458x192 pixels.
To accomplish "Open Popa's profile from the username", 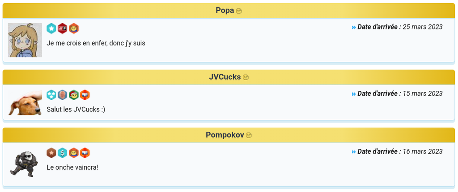I will click(225, 11).
